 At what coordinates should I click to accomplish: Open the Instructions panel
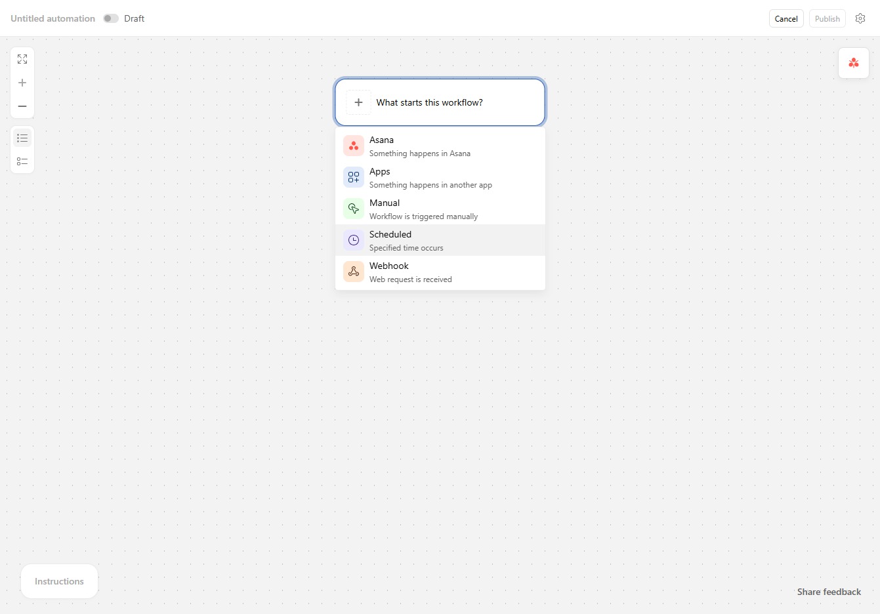(x=59, y=581)
